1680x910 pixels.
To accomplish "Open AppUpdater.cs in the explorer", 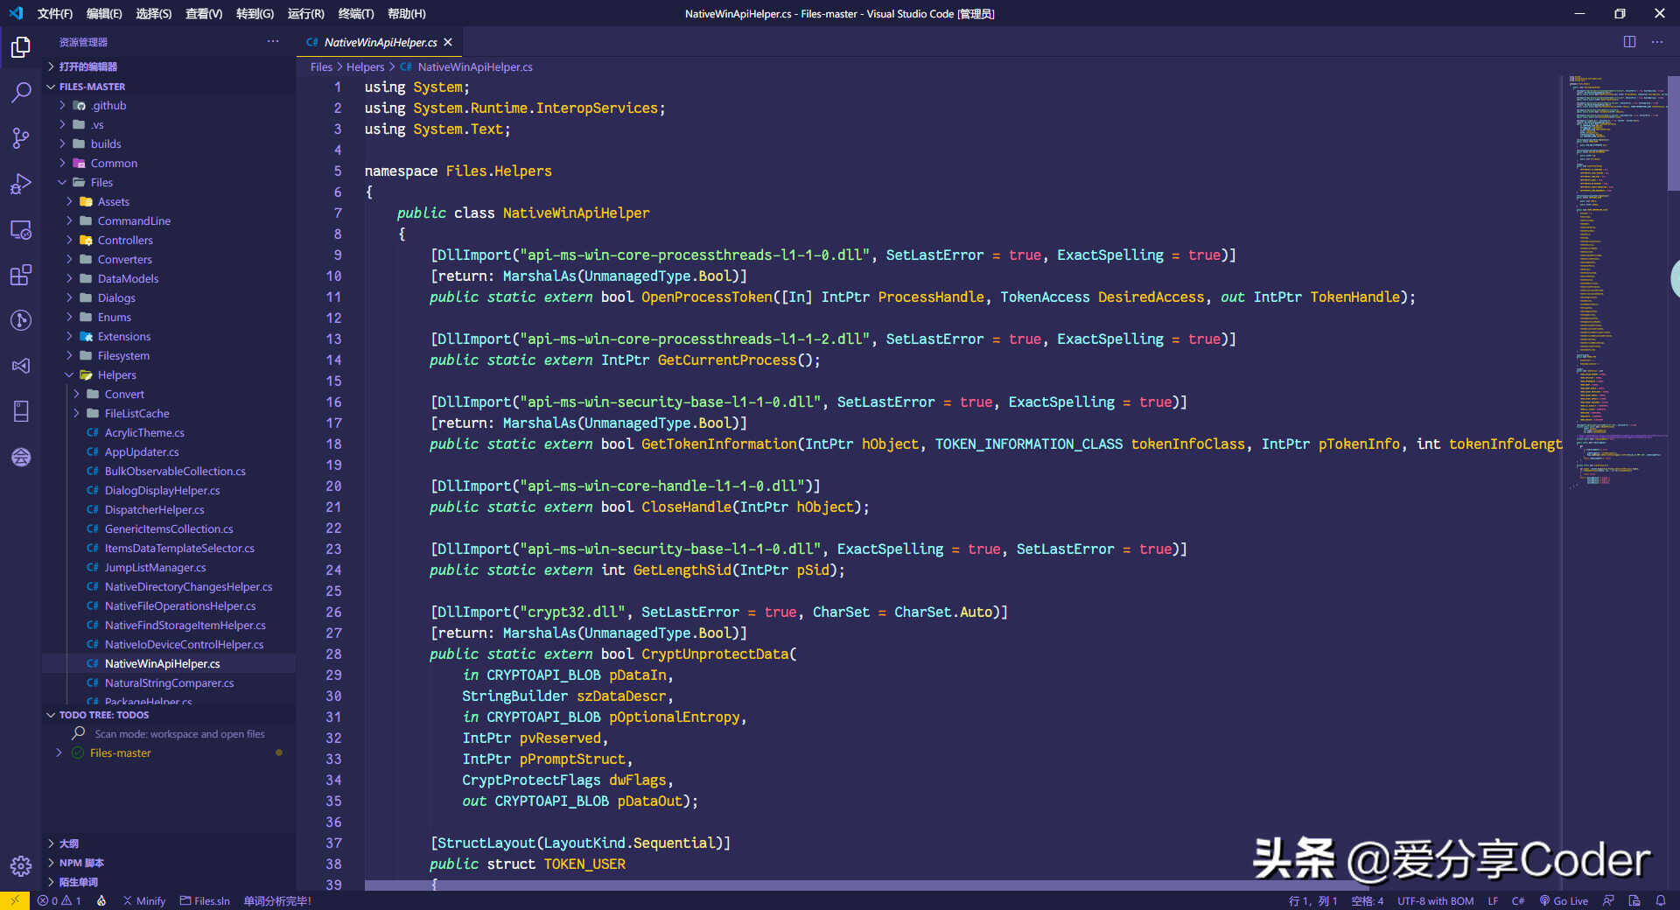I will [142, 452].
